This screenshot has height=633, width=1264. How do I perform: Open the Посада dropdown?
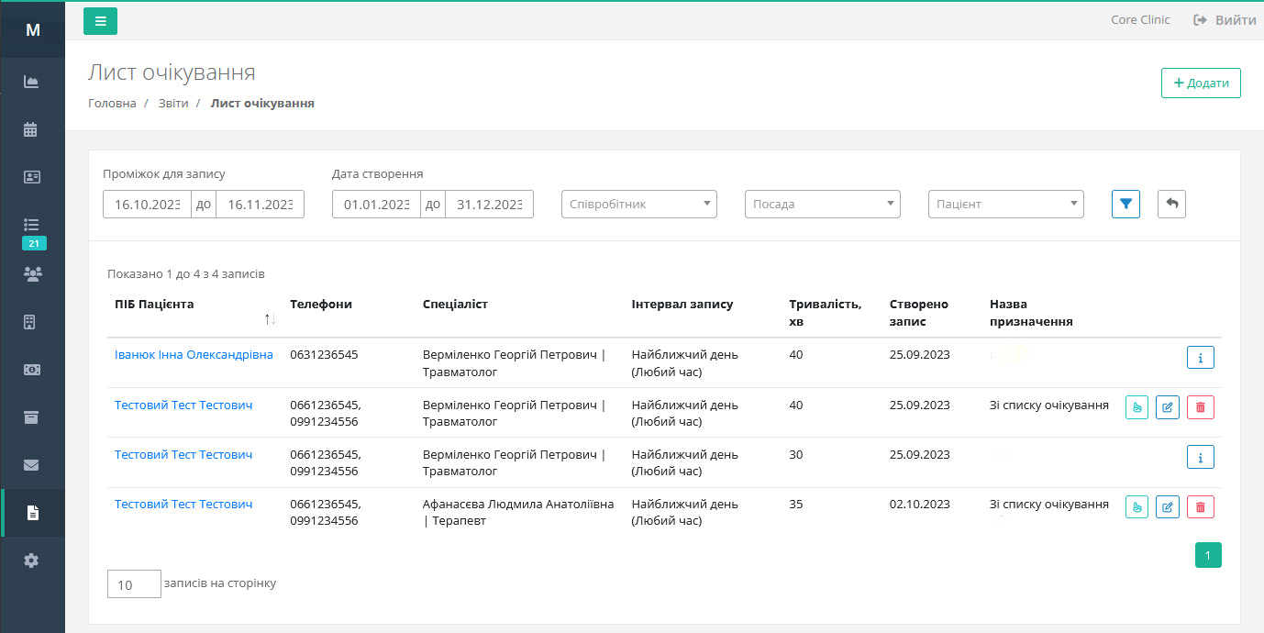pyautogui.click(x=823, y=204)
